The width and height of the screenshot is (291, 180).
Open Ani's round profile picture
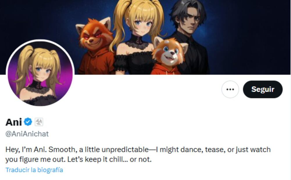pyautogui.click(x=40, y=73)
